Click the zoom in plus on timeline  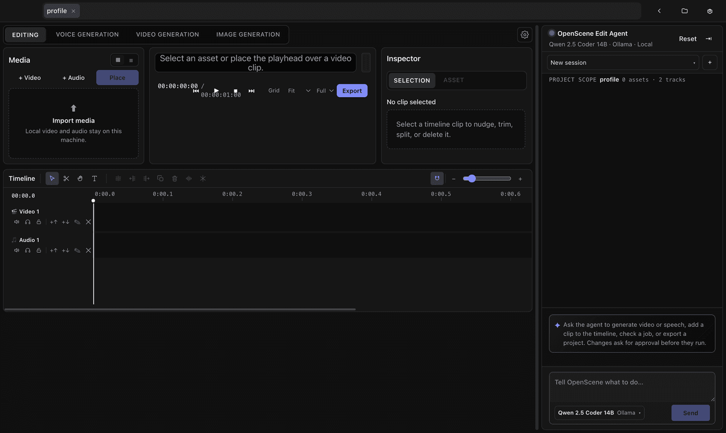(x=520, y=179)
